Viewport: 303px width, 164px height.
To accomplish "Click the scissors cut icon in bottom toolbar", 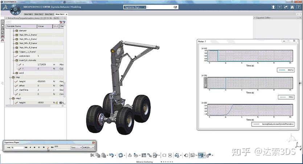I will 93,155.
